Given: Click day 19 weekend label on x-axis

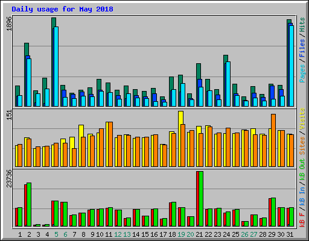Looking at the screenshot, I should 181,234.
